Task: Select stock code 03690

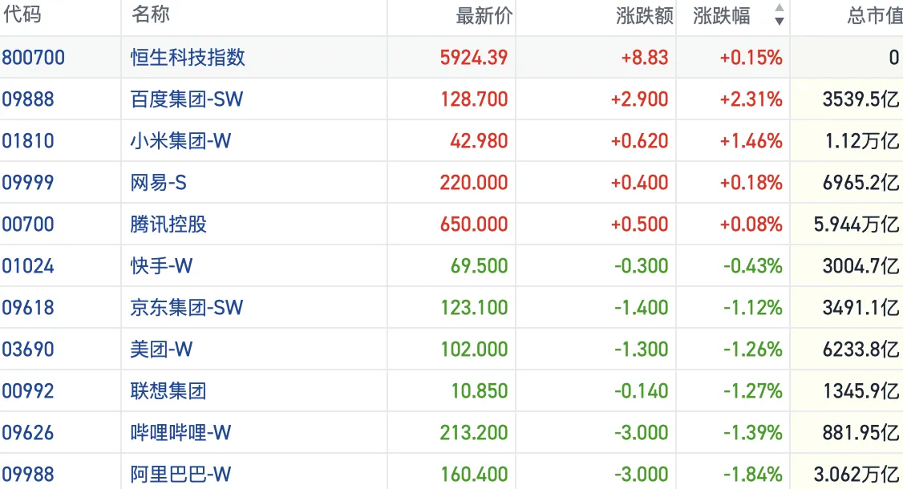Action: click(27, 350)
